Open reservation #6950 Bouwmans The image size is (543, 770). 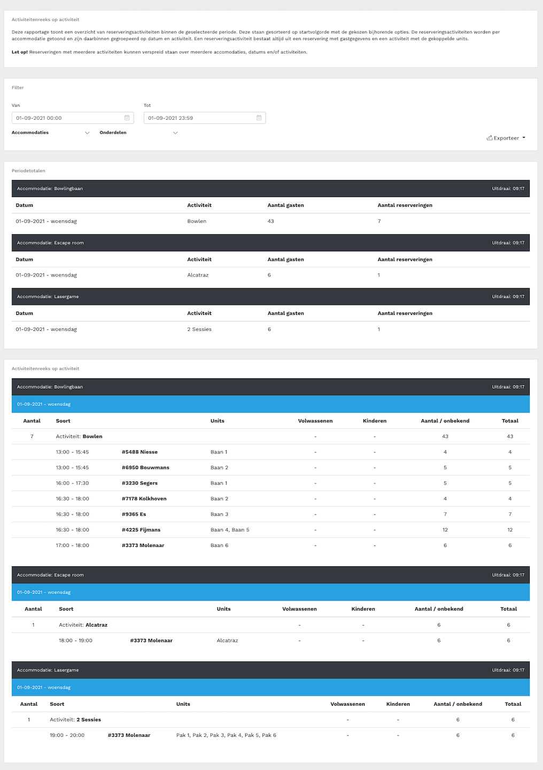[x=145, y=467]
